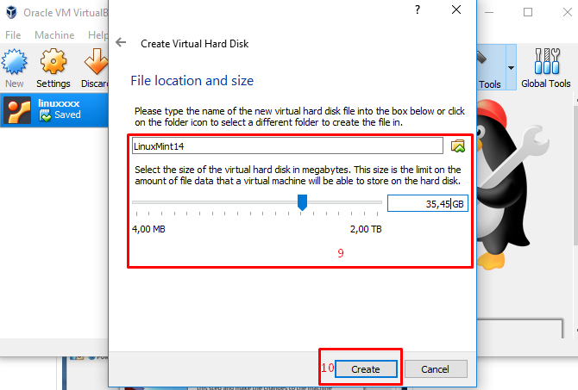Click the '2,00 TB' maximum size label
This screenshot has width=578, height=390.
[x=366, y=229]
